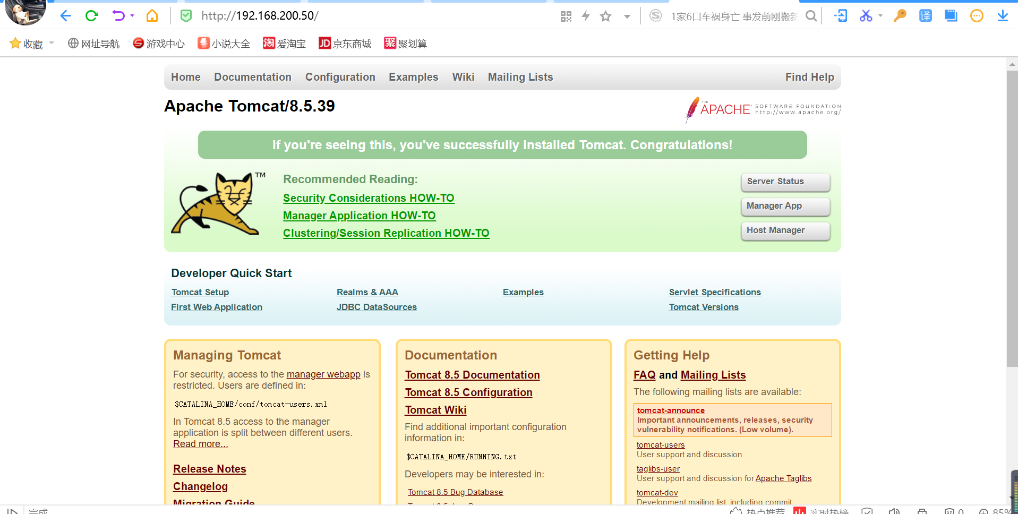
Task: Open downloads with the arrow icon
Action: (1003, 16)
